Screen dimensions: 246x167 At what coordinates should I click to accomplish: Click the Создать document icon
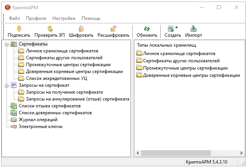pos(171,29)
